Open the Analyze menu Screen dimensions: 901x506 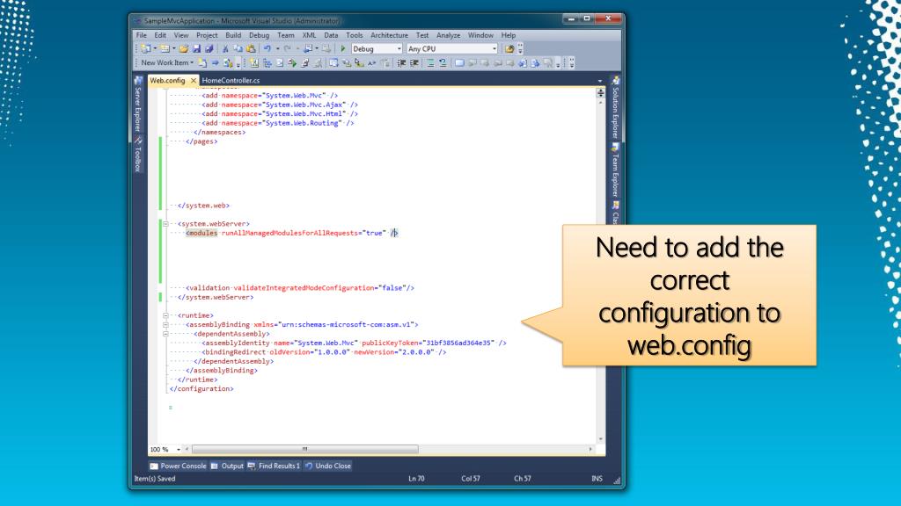[x=448, y=35]
